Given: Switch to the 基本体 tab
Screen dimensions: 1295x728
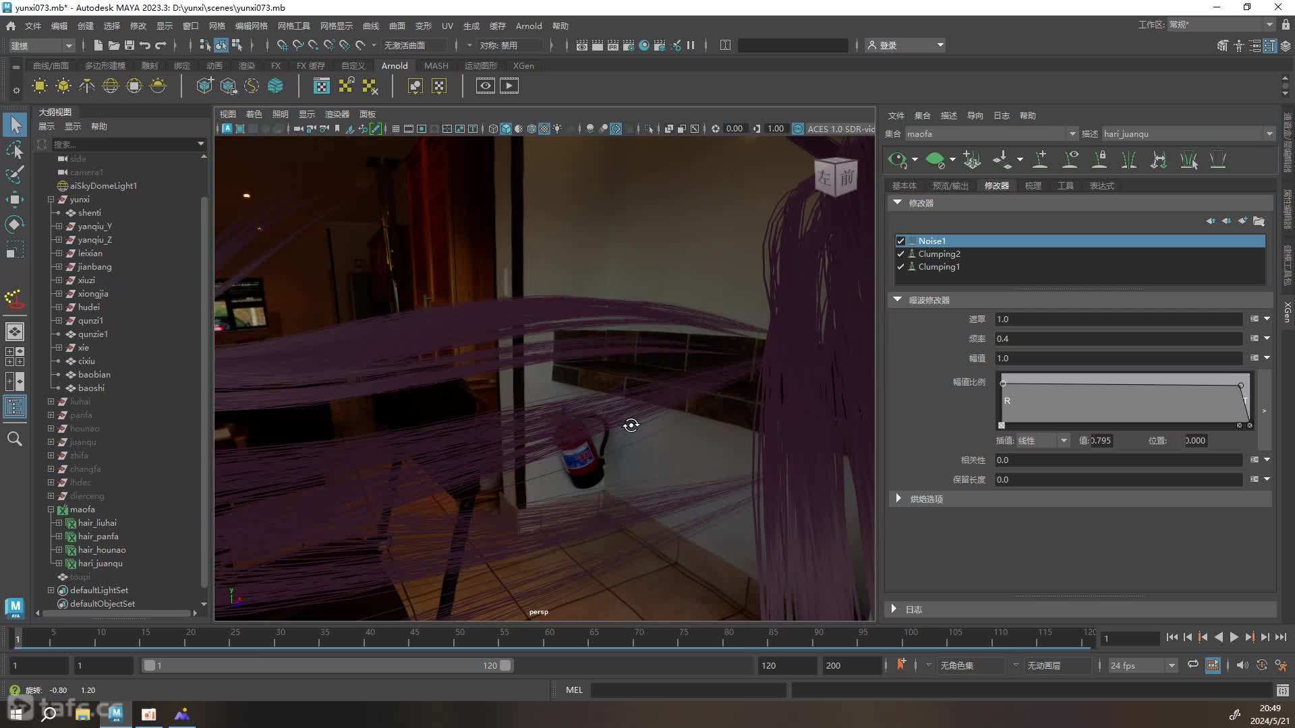Looking at the screenshot, I should coord(904,186).
